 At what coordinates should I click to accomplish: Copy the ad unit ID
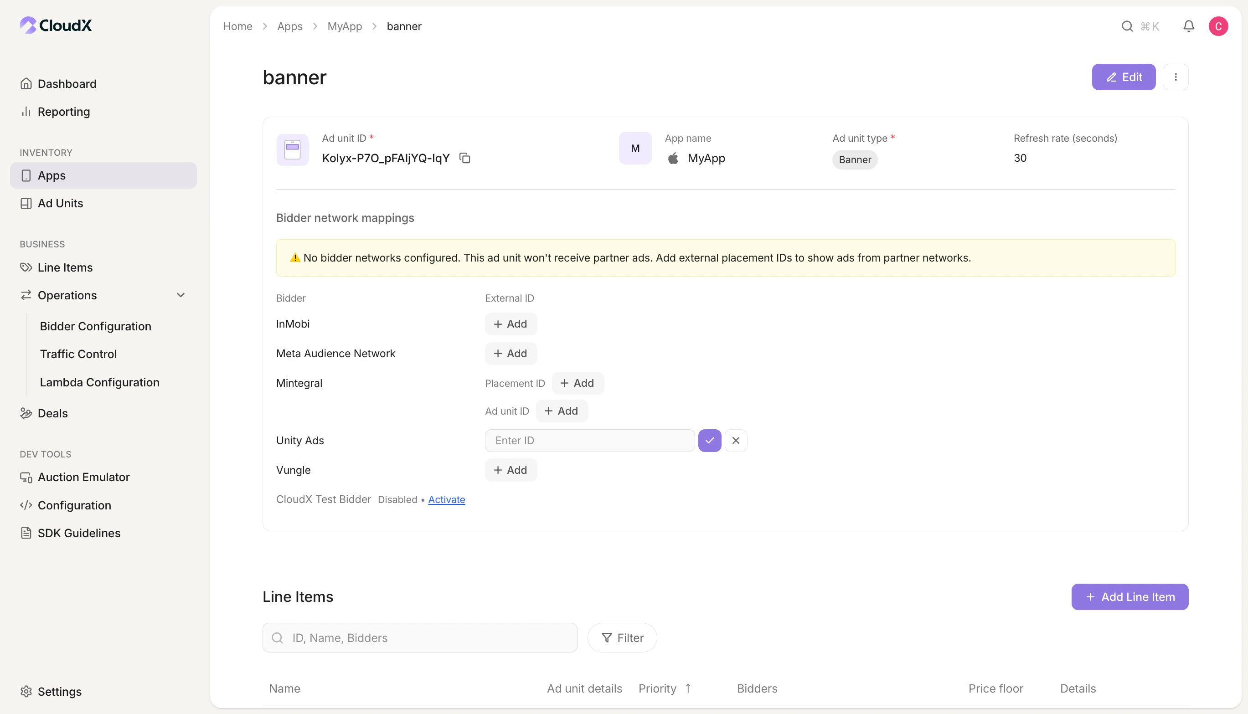point(464,157)
